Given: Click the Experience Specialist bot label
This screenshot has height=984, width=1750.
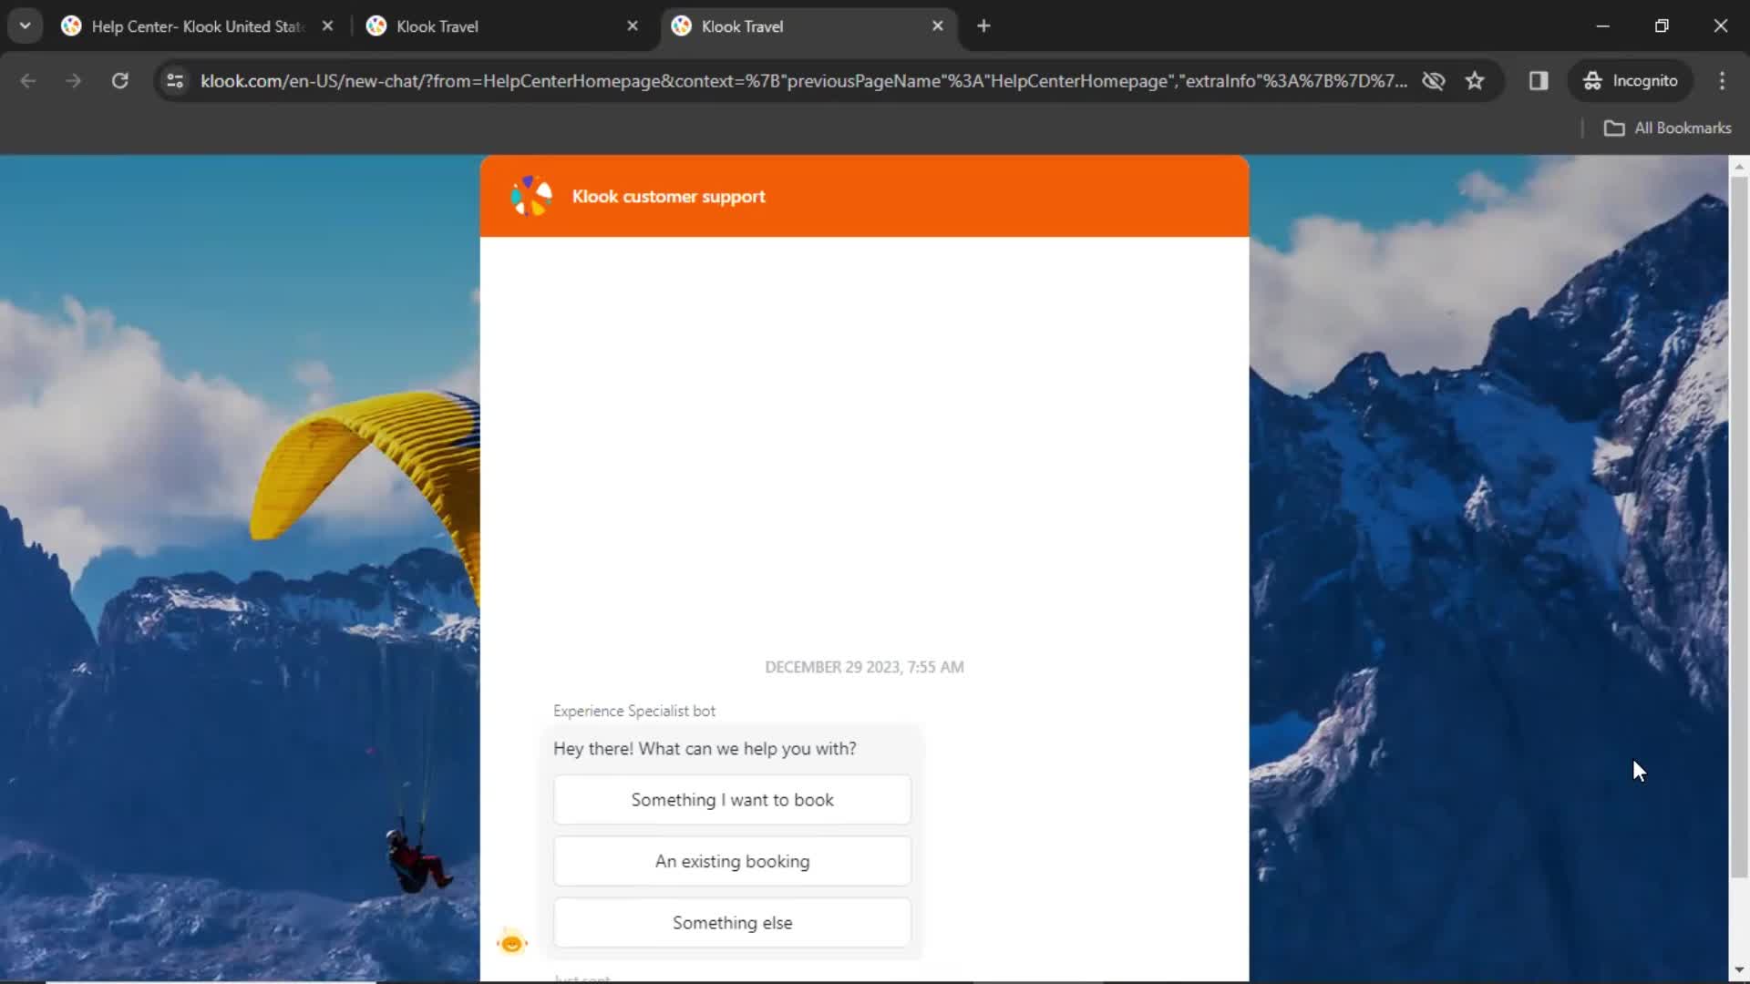Looking at the screenshot, I should click(634, 711).
